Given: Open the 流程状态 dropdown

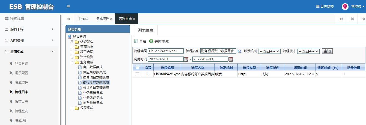Looking at the screenshot, I should 308,51.
